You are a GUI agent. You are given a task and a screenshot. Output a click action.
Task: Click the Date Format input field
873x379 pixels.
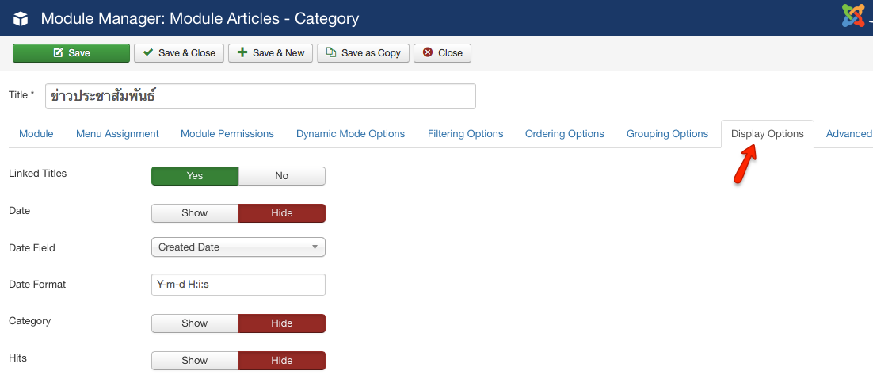pyautogui.click(x=238, y=284)
